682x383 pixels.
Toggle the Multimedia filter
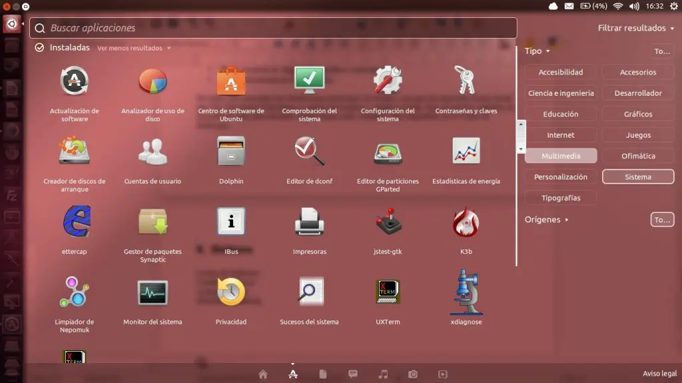561,156
